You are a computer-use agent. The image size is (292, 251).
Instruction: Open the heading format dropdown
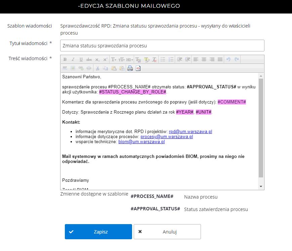pos(130,59)
